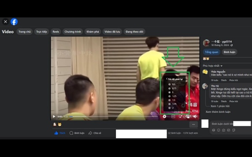Reply to Thu Hà's comment via Phản hồi

point(233,101)
